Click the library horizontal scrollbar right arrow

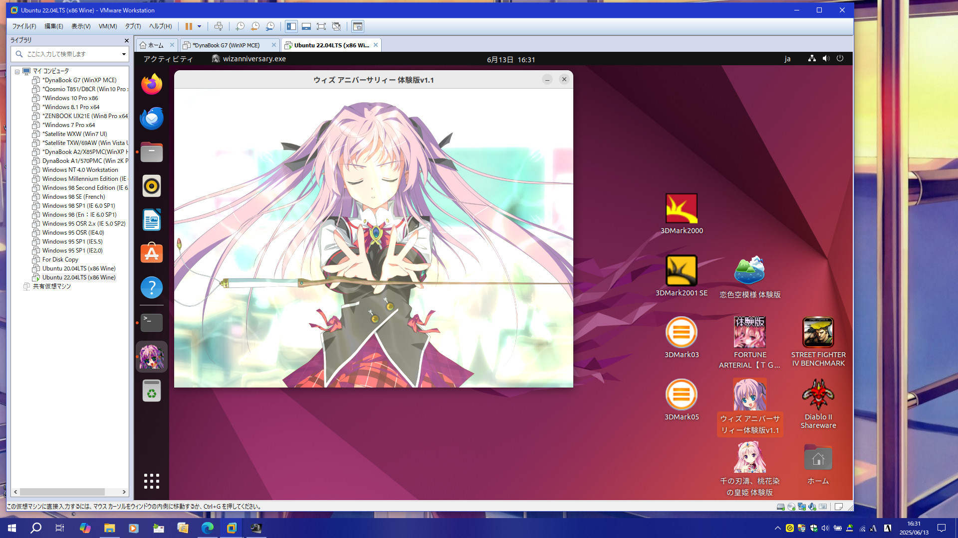point(124,492)
